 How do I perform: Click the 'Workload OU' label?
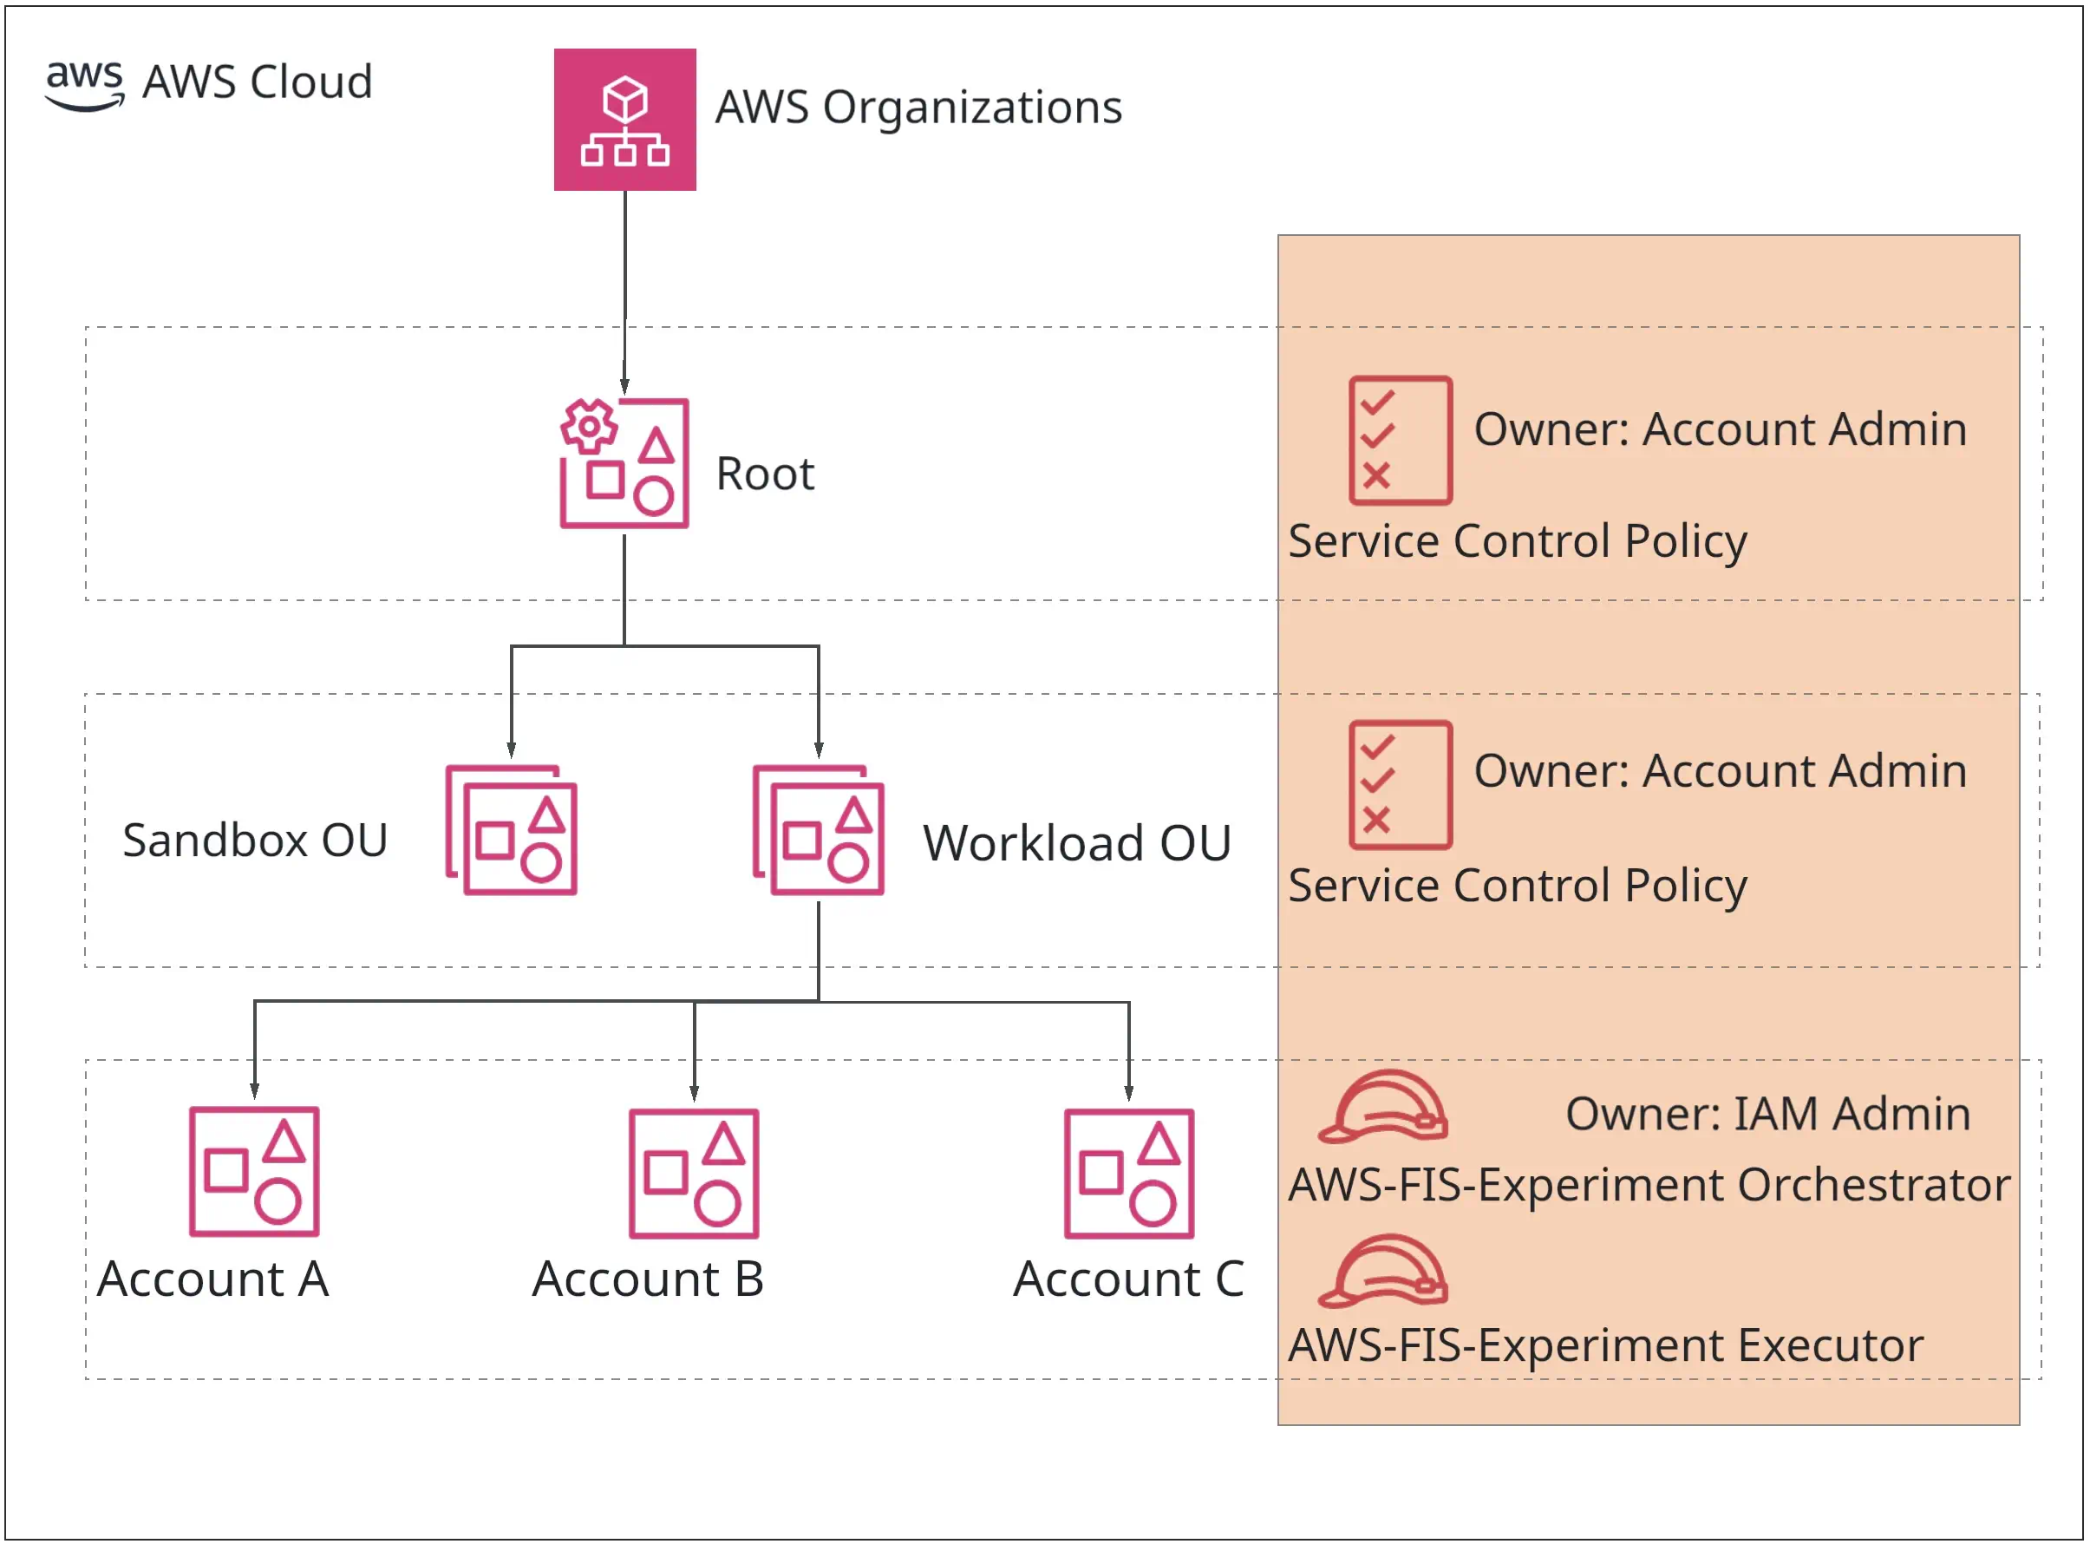[x=1077, y=843]
